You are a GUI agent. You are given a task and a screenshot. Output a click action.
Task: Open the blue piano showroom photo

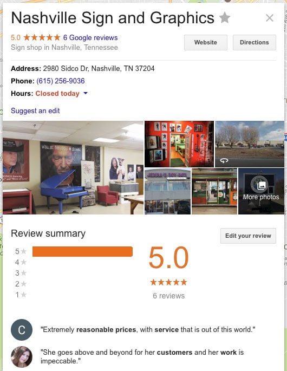tap(73, 167)
